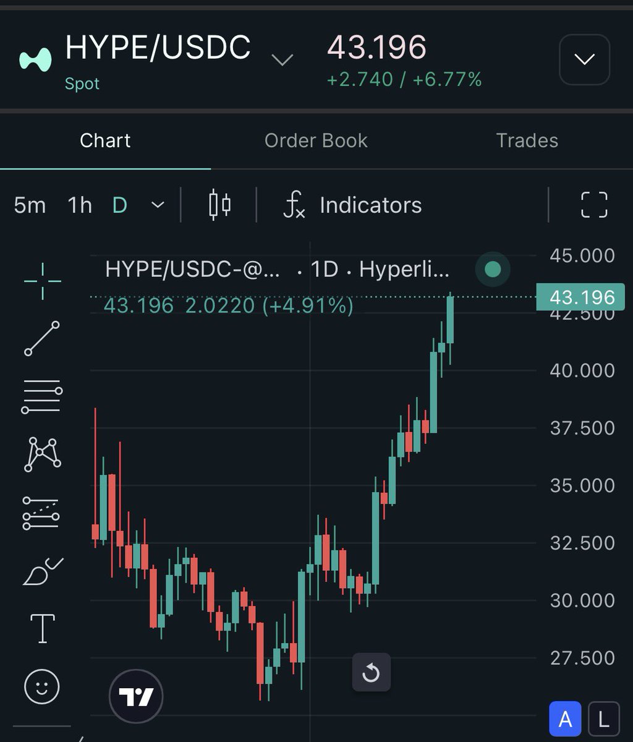Open the HYPE/USDC pair selector chevron
633x742 pixels.
tap(283, 60)
